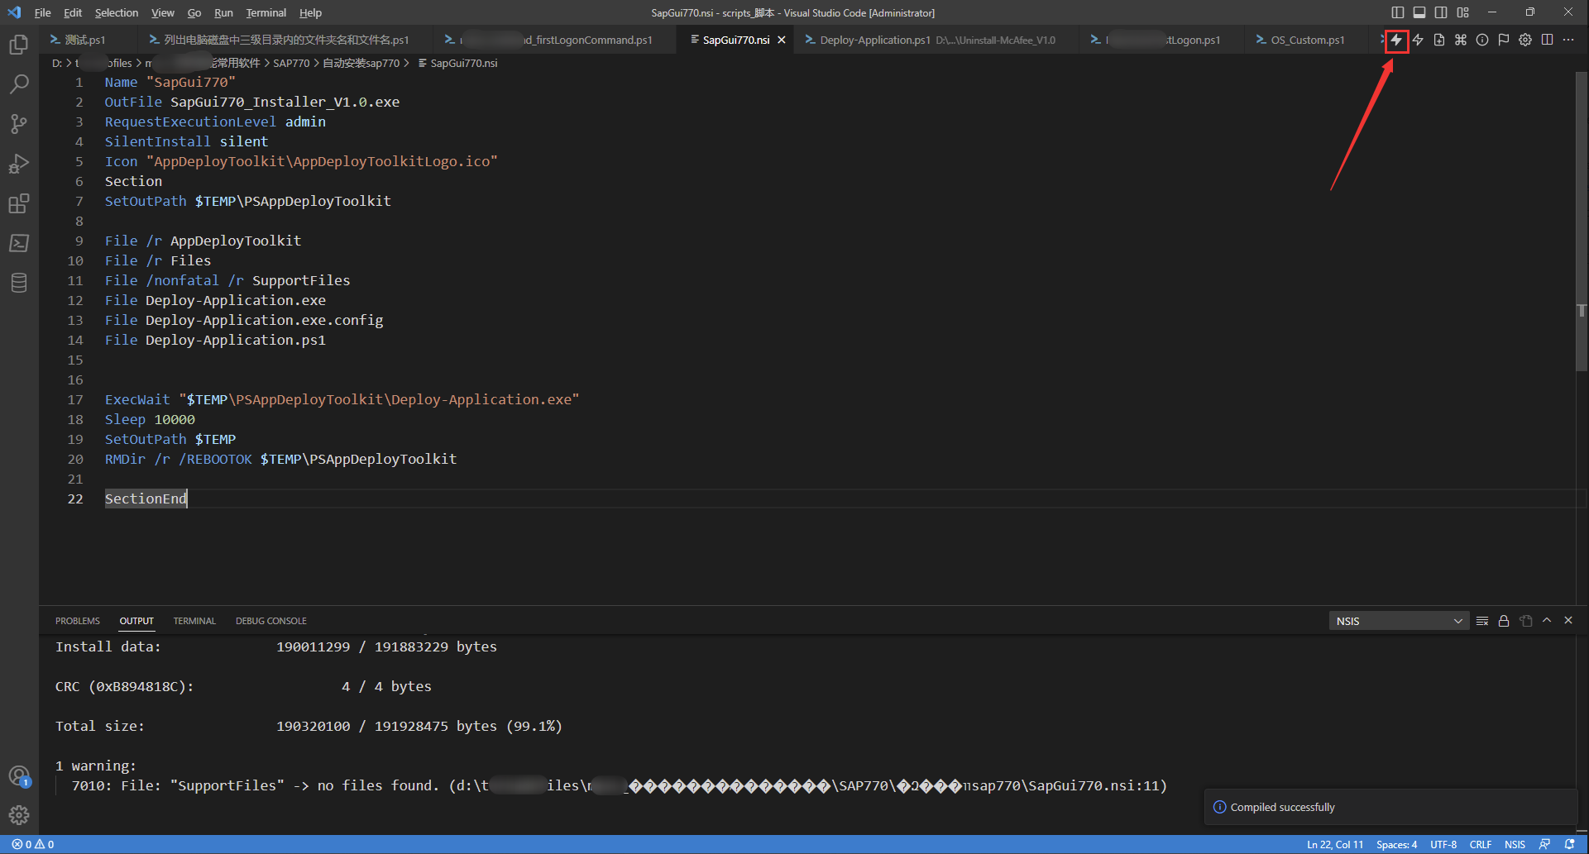Clear the Output panel contents
The image size is (1589, 854).
click(x=1482, y=621)
